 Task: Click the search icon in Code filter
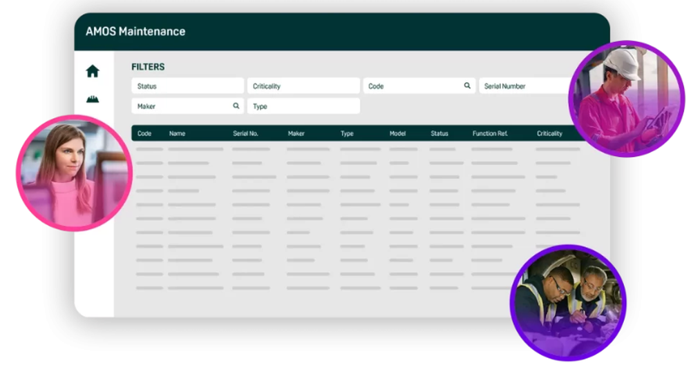pyautogui.click(x=467, y=86)
